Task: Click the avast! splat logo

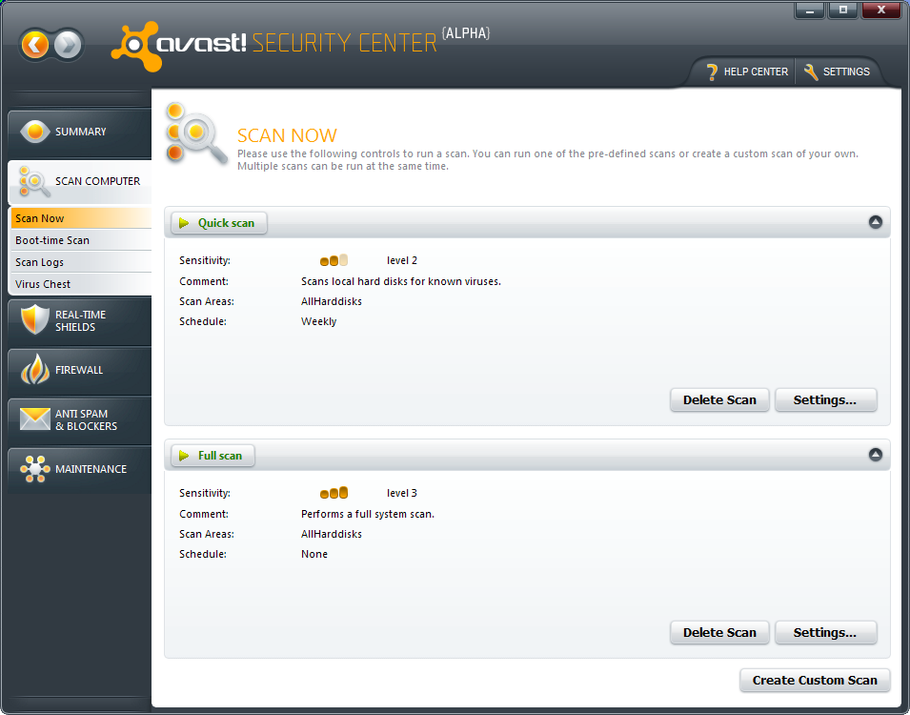Action: pyautogui.click(x=134, y=46)
